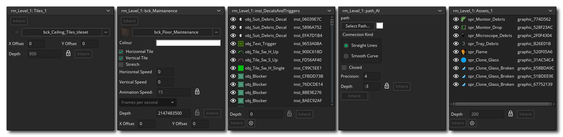Screen dimensions: 563x137
Task: Click the Assets_1 depth lock icon
Action: coord(510,114)
